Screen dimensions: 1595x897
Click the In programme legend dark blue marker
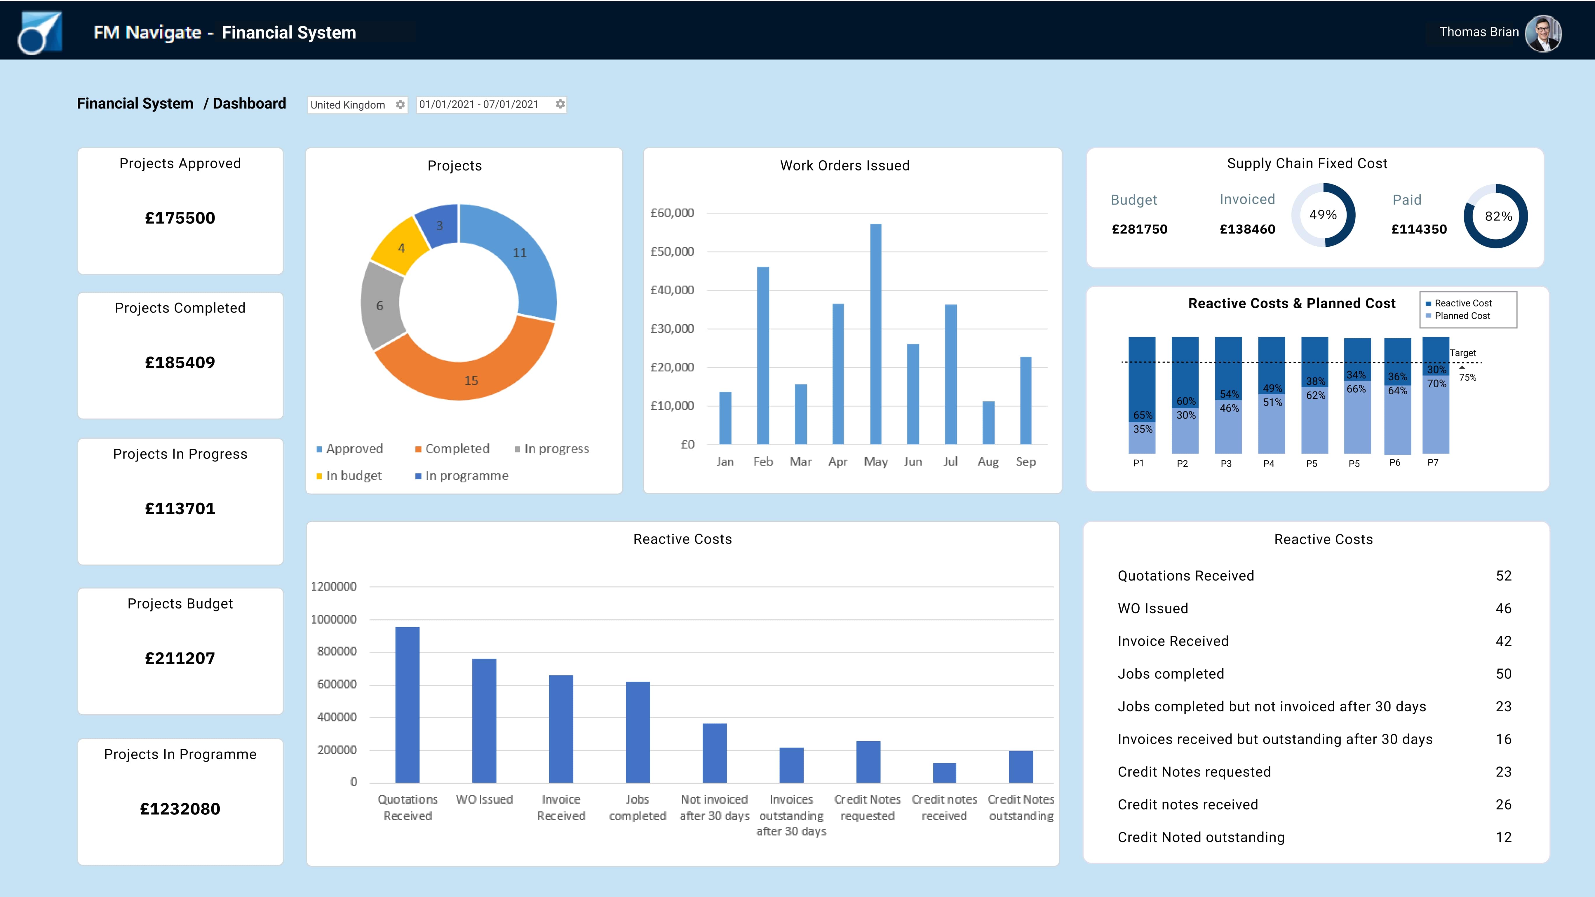[x=419, y=476]
